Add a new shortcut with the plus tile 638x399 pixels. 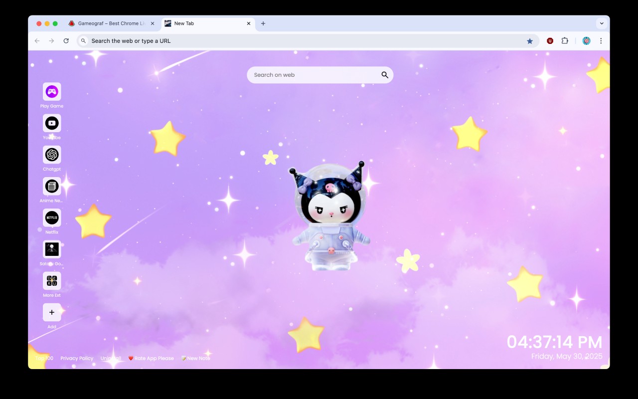point(52,312)
